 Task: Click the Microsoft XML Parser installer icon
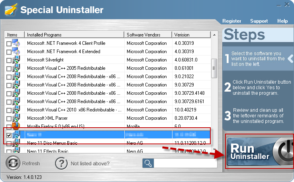pyautogui.click(x=16, y=118)
